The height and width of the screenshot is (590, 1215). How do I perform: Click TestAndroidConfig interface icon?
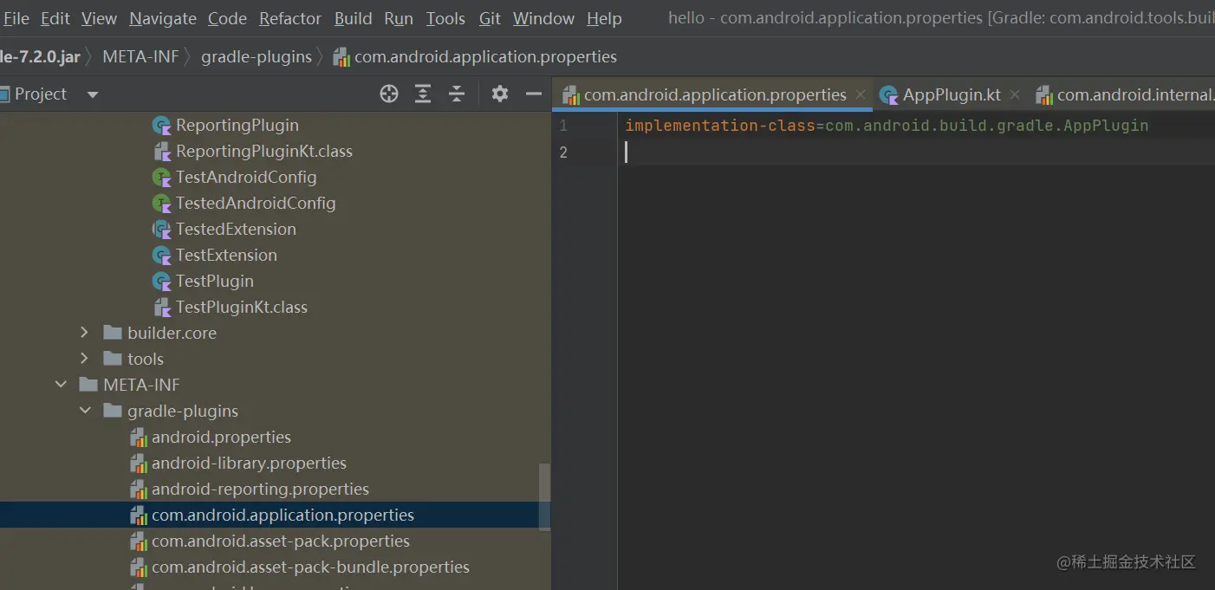(161, 178)
